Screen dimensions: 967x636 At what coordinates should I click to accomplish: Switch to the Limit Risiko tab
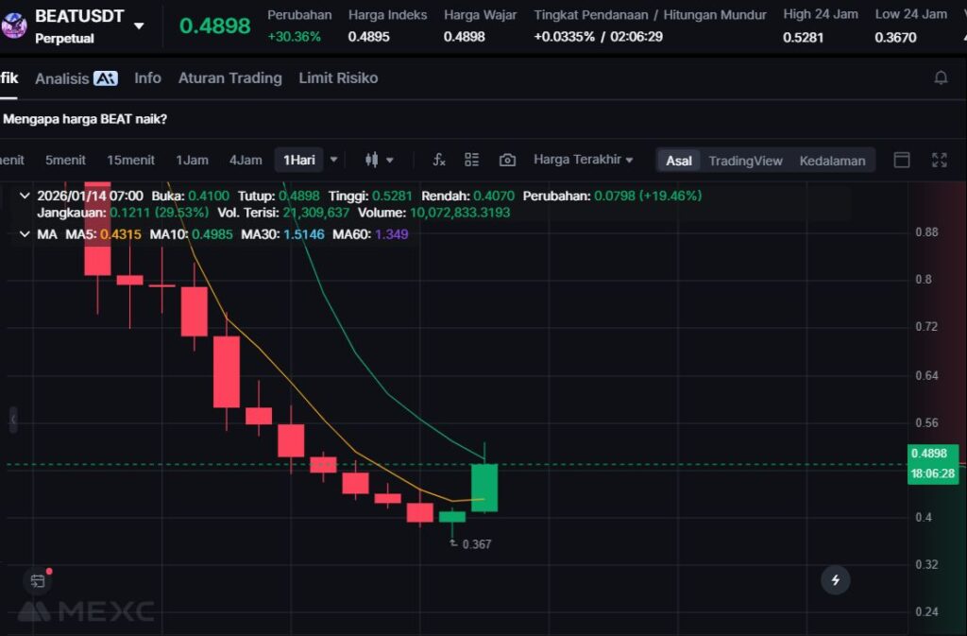click(338, 78)
